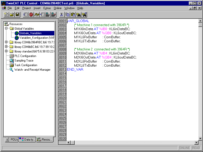Open the Extras menu
This screenshot has height=152, width=203.
click(x=47, y=8)
